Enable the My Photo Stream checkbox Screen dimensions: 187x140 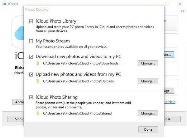point(31,41)
